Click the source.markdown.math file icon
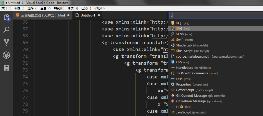Screen dimensions: 263x116 click(173, 56)
